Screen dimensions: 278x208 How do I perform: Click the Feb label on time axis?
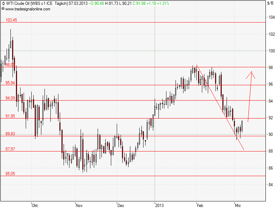coord(200,205)
